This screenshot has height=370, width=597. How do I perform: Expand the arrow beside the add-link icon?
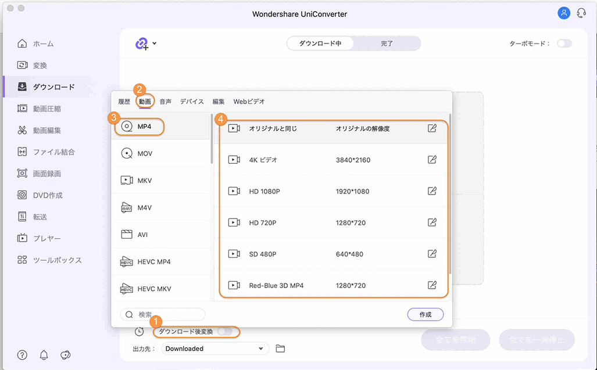154,44
